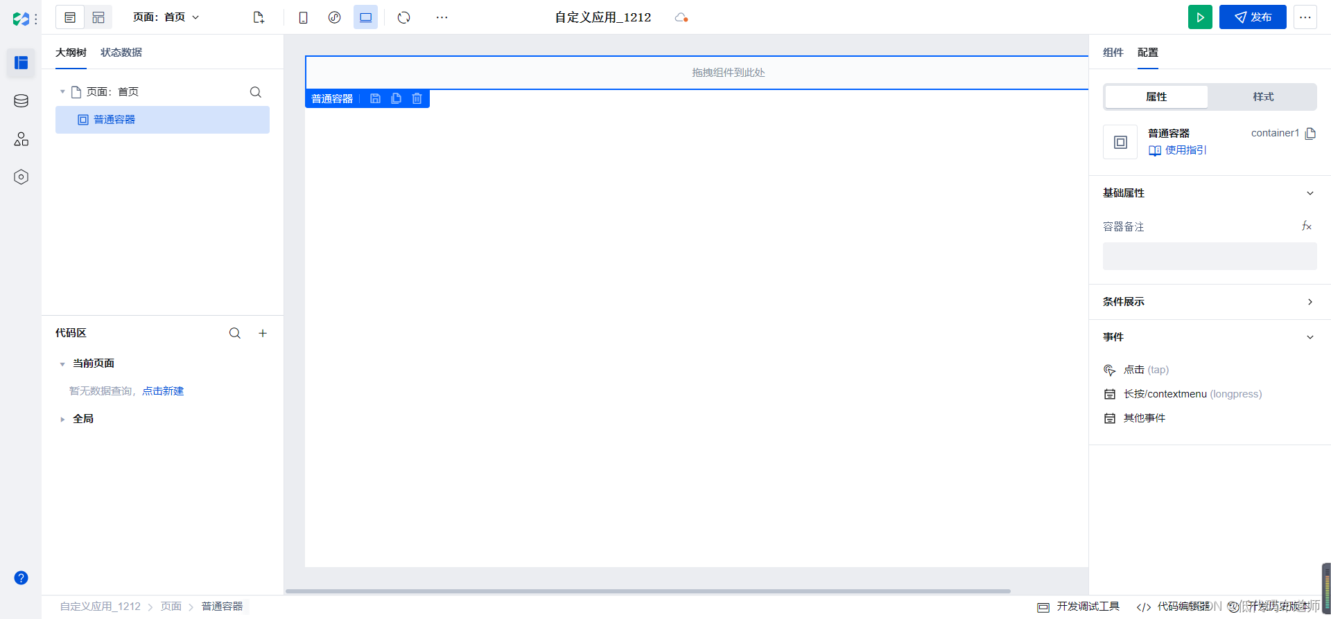Switch to the 状态数据 tab
Viewport: 1331px width, 619px height.
point(121,53)
